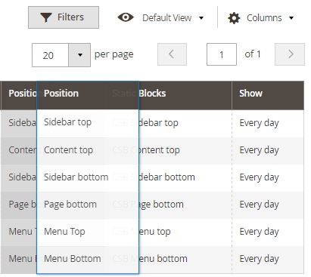Screen dimensions: 311x277
Task: Go to the previous page
Action: (x=172, y=54)
